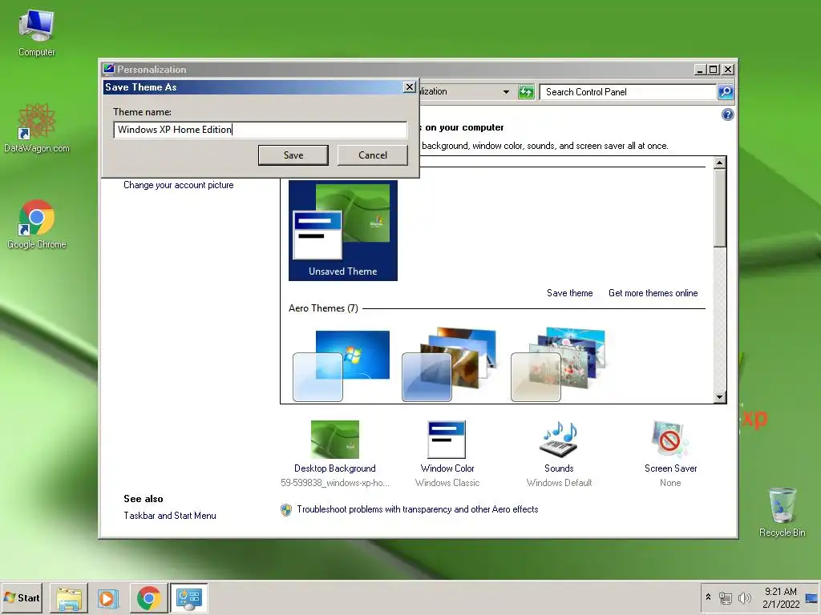Select the Architecture Aero theme thumbnail
Screen dimensions: 821x615
(449, 365)
